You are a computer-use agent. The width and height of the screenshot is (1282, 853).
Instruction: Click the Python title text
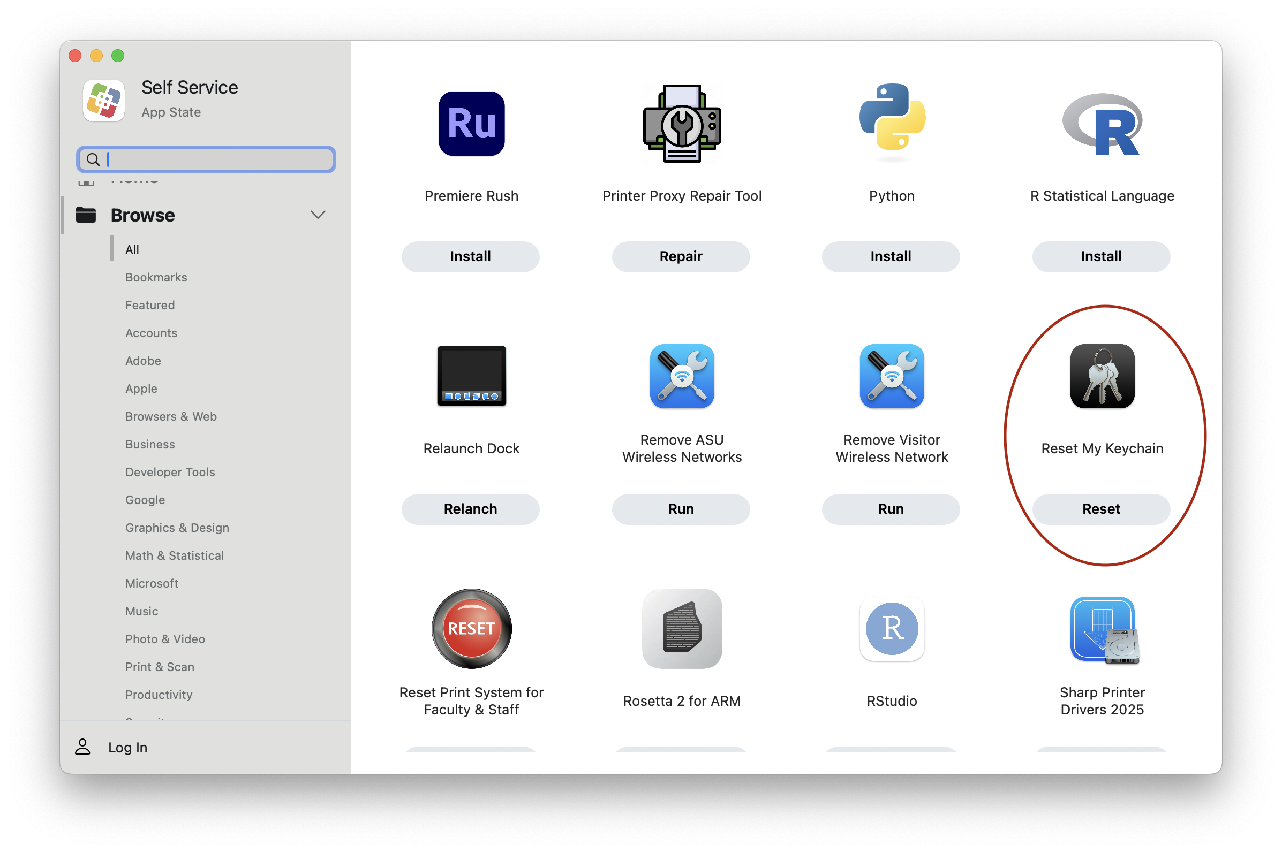[892, 195]
